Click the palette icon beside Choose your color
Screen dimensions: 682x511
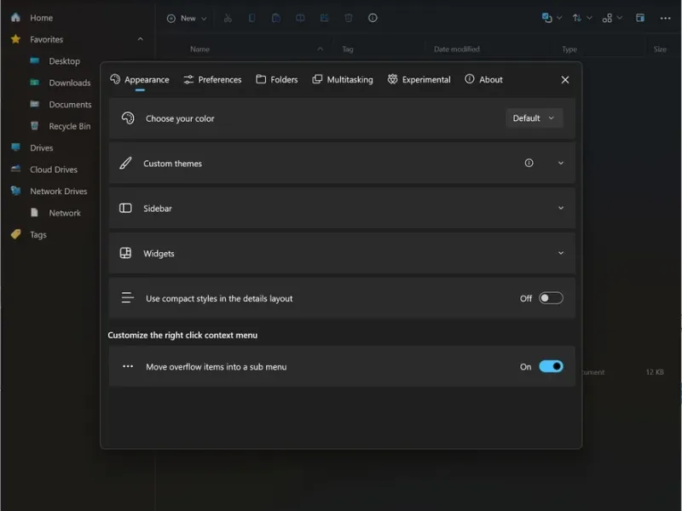click(x=128, y=118)
